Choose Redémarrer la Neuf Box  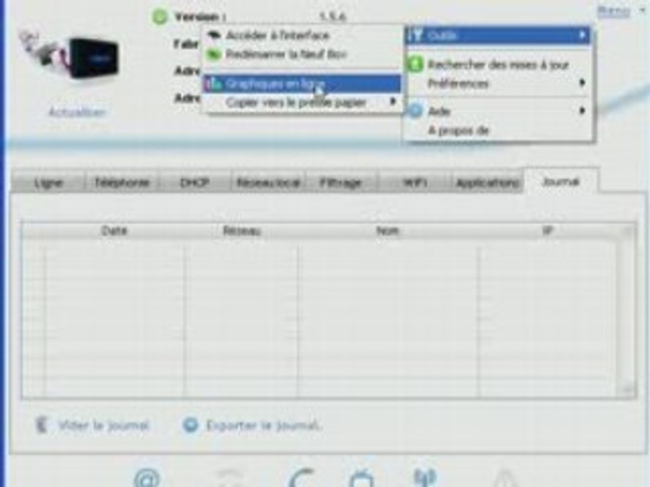[302, 54]
